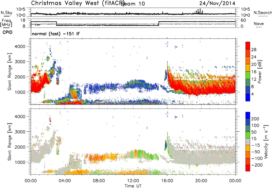
Task: Click the '4' label on Power color bar
Action: [x=252, y=94]
